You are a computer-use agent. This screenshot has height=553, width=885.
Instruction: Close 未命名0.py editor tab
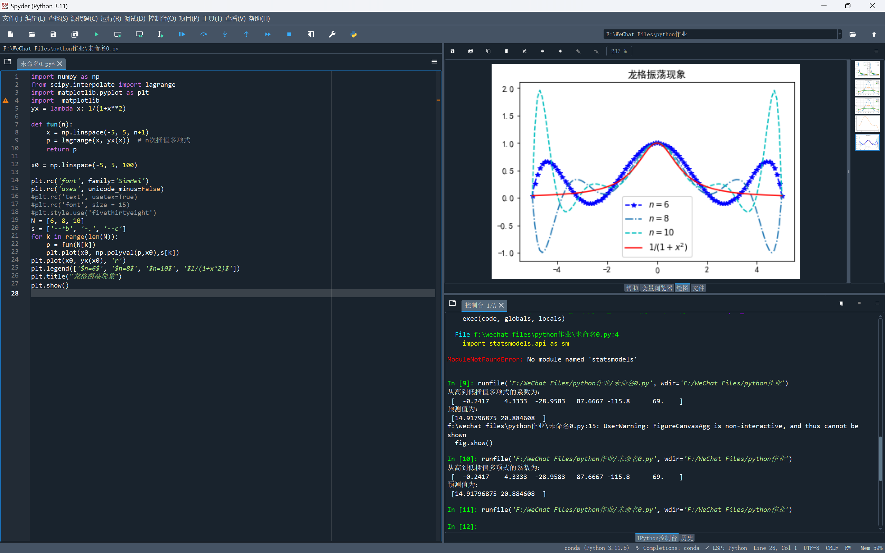[60, 64]
